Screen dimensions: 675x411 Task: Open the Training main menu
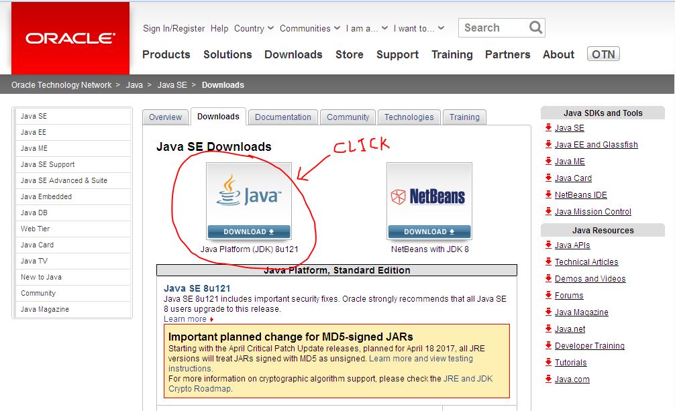tap(452, 55)
